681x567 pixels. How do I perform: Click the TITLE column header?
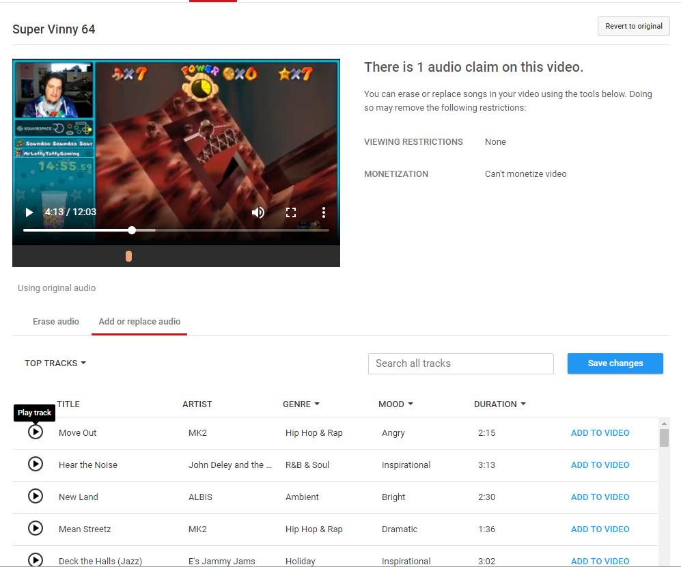pyautogui.click(x=68, y=404)
